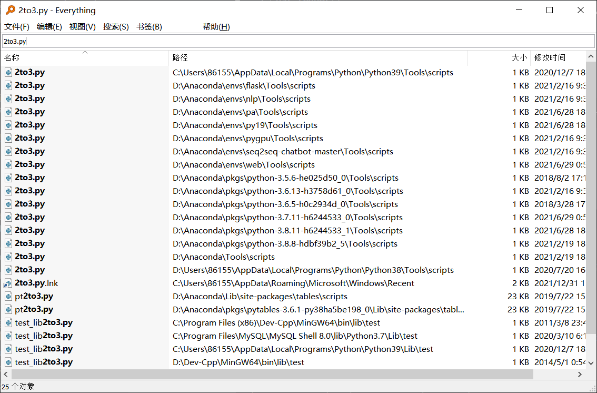
Task: Click the search box containing 2to3.py
Action: click(x=298, y=41)
